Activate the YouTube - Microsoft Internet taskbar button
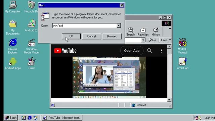215x121 pixels. 62,118
